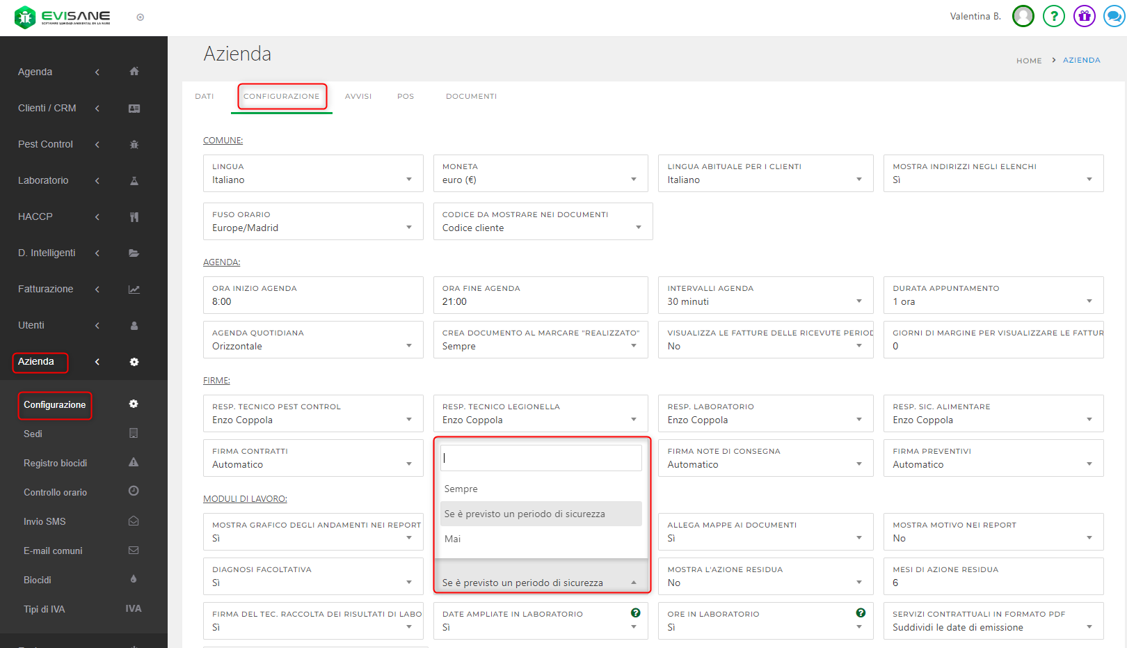Open the Lingua dropdown

pos(312,174)
